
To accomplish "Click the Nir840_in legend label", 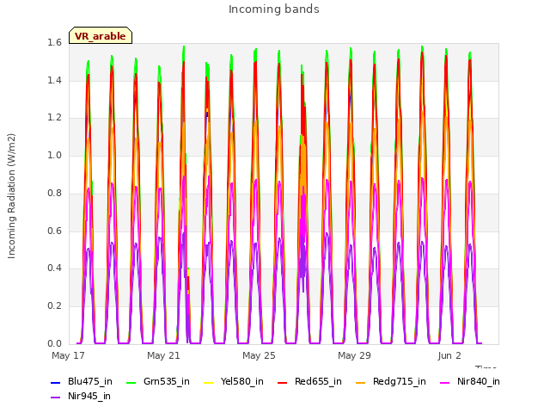I will pyautogui.click(x=479, y=381).
